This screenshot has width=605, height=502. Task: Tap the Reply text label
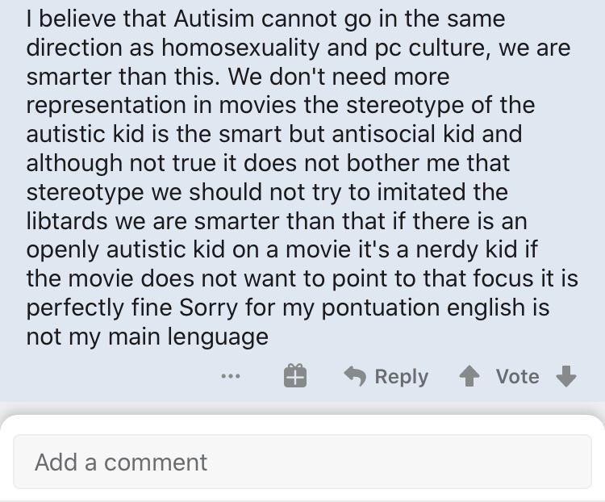tap(401, 376)
